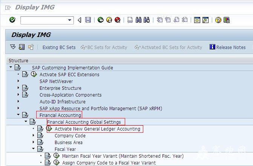The image size is (253, 166).
Task: Click the Structure column header
Action: pos(18,61)
